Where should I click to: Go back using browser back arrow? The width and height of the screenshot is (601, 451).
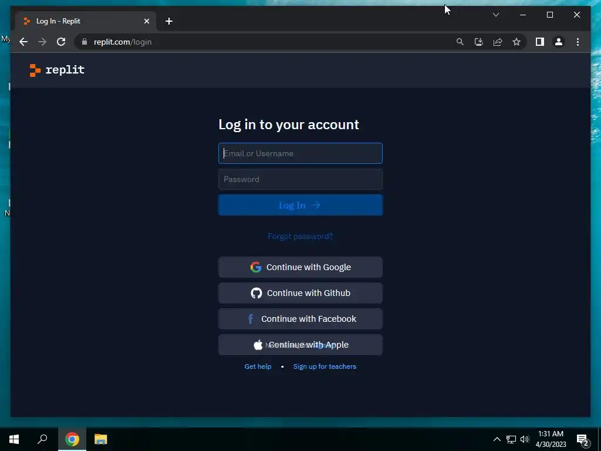[23, 42]
